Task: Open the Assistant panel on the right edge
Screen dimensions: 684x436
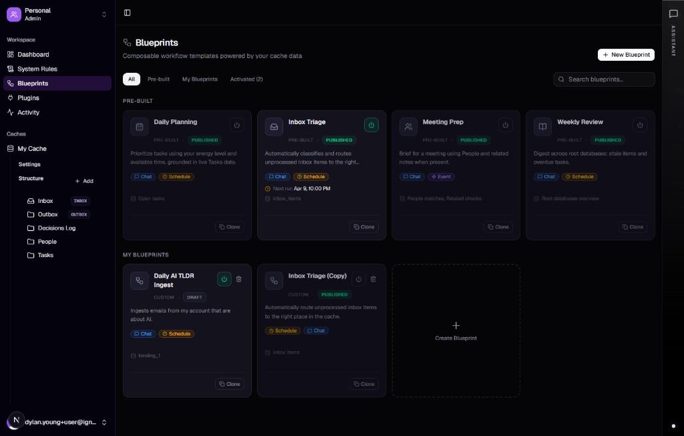Action: tap(673, 13)
